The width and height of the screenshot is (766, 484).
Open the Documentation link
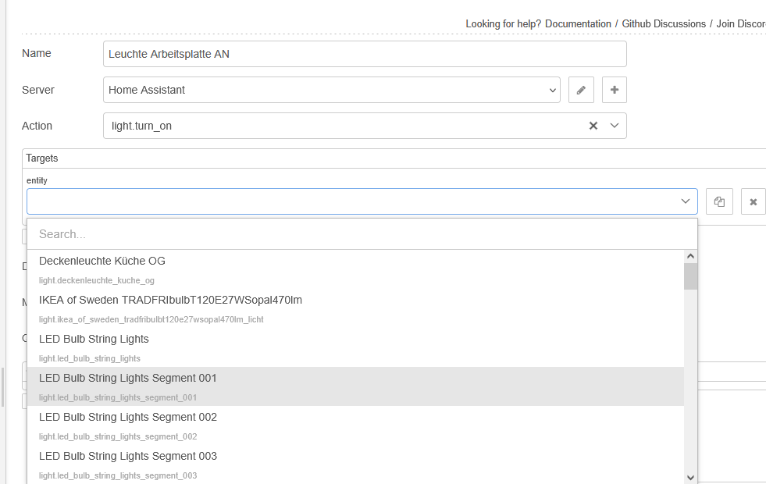(578, 24)
